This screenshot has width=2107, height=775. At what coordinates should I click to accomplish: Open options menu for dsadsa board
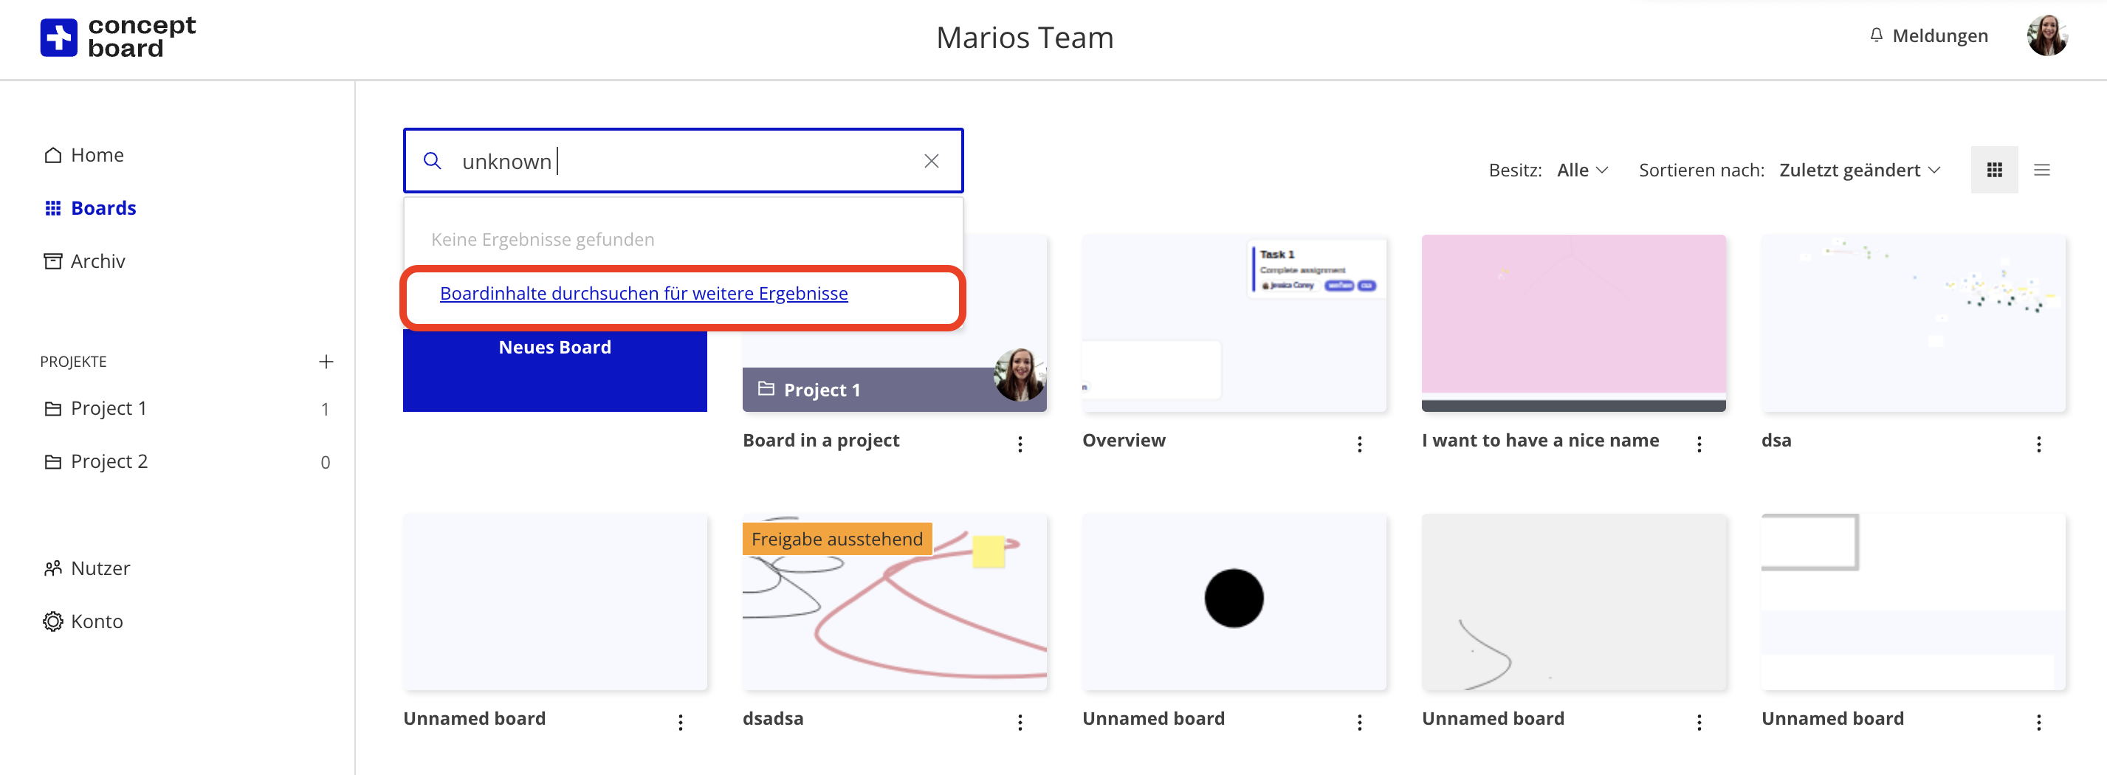point(1019,722)
